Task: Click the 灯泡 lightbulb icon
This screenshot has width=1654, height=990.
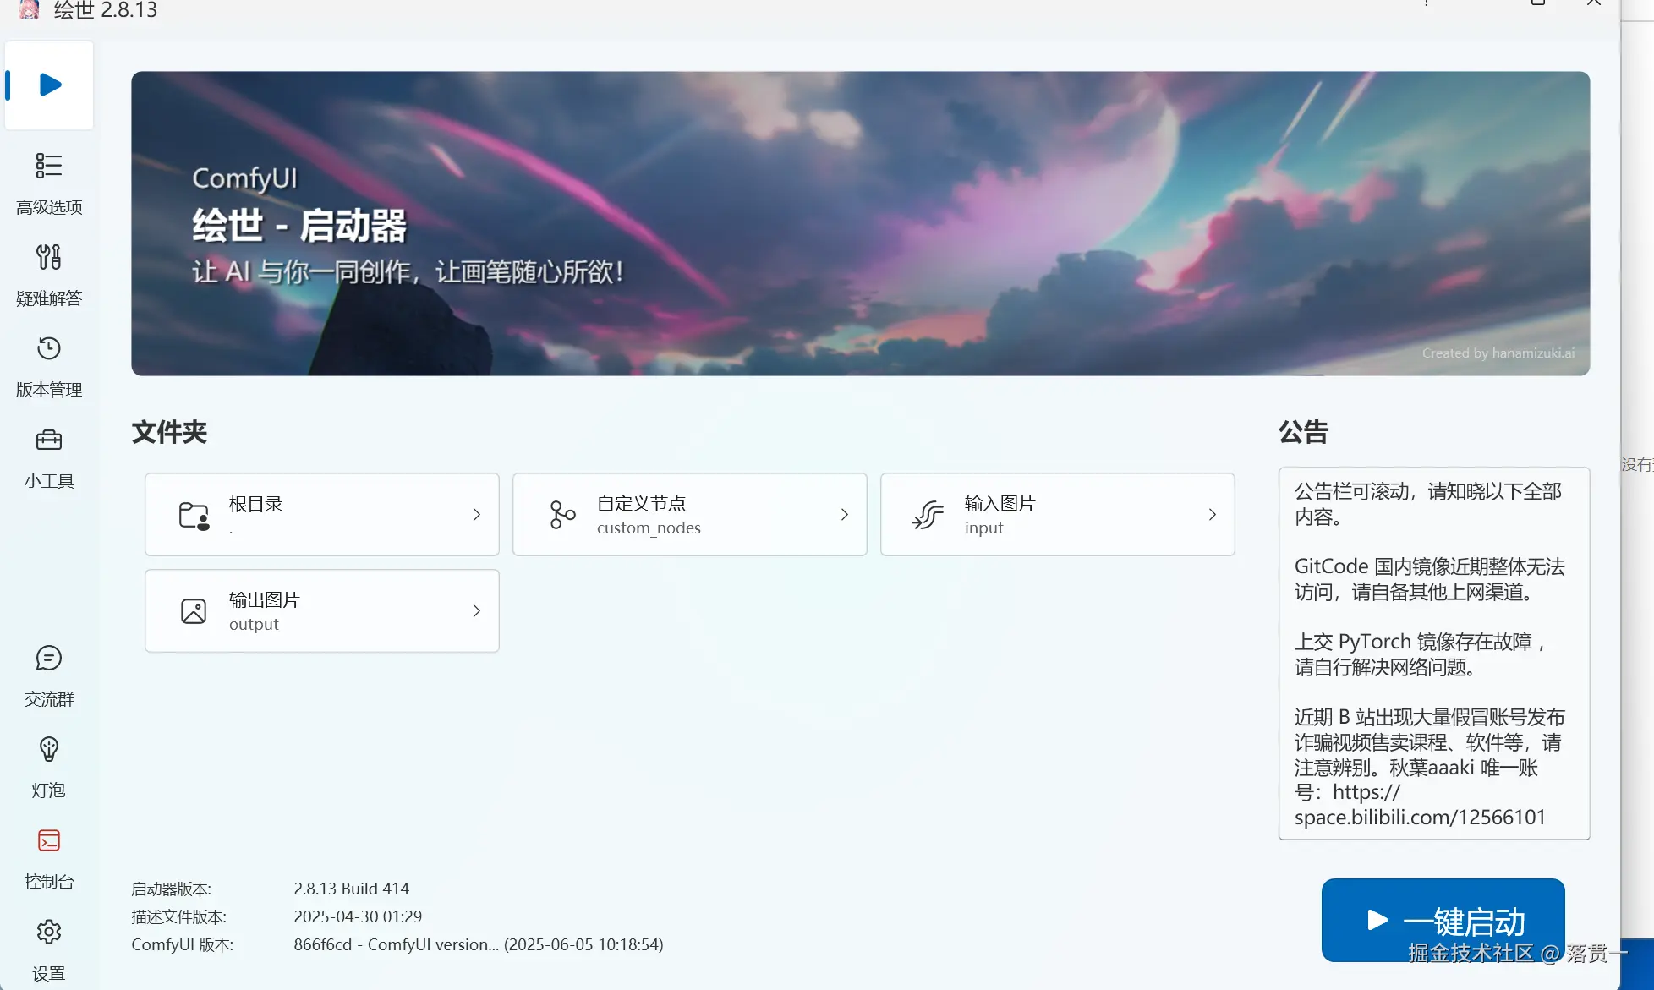Action: [48, 749]
